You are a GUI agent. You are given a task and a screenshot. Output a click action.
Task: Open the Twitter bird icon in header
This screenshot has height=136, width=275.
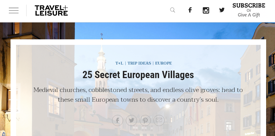click(222, 10)
